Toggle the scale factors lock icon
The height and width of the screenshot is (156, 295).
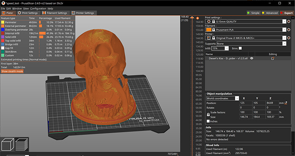pyautogui.click(x=208, y=115)
